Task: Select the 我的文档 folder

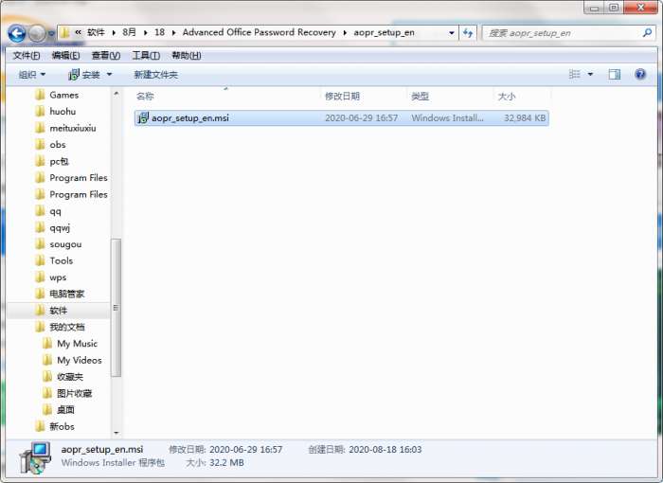Action: [x=67, y=327]
